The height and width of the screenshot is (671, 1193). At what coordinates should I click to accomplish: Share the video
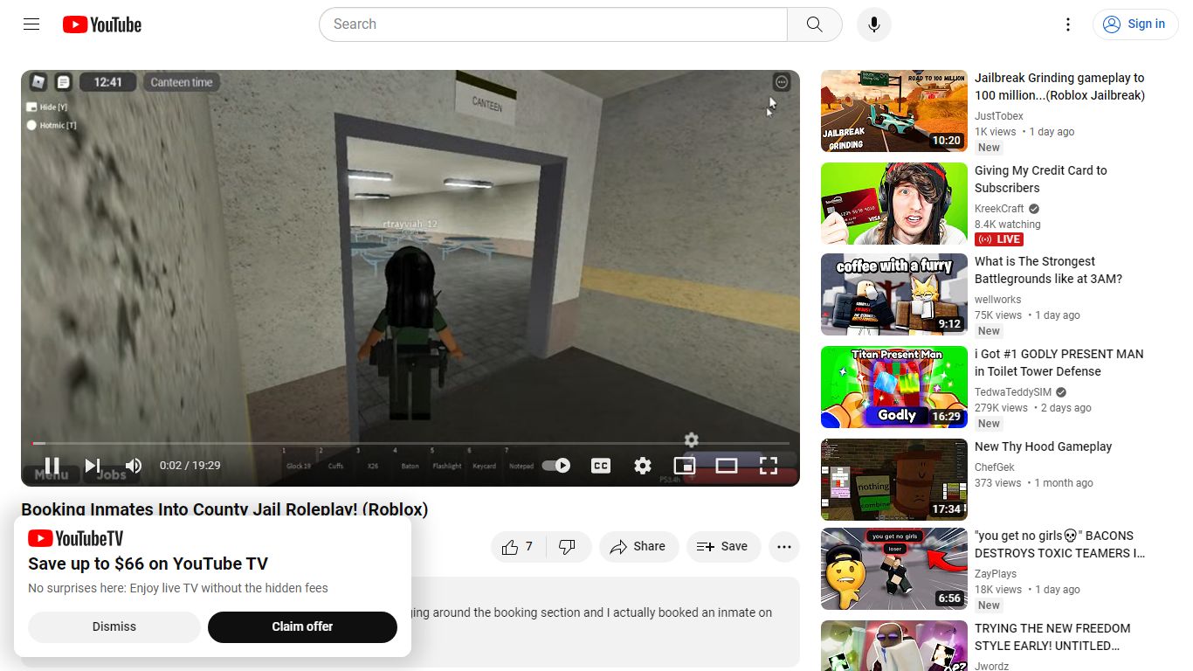pos(638,547)
